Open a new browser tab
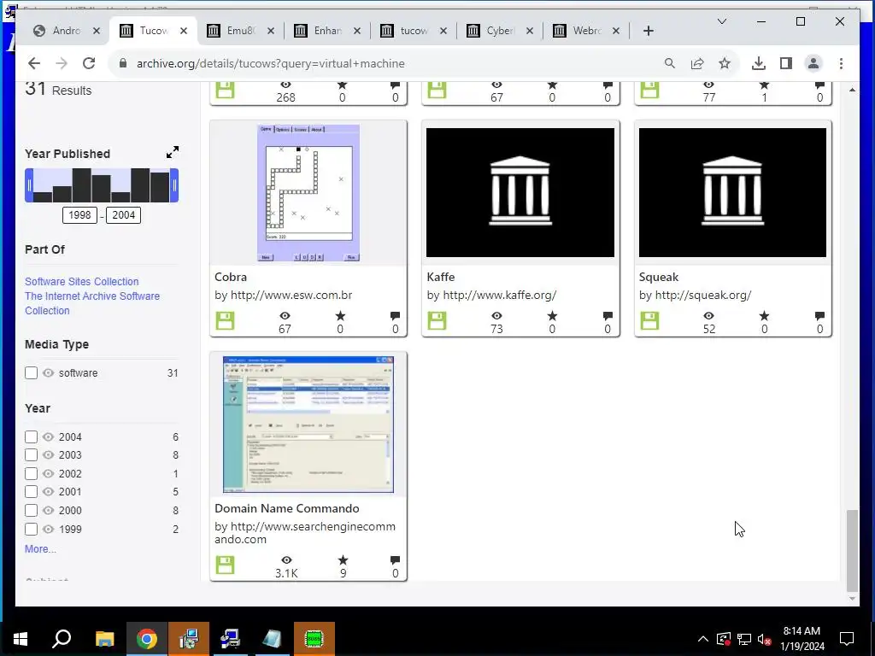Image resolution: width=875 pixels, height=656 pixels. click(648, 31)
